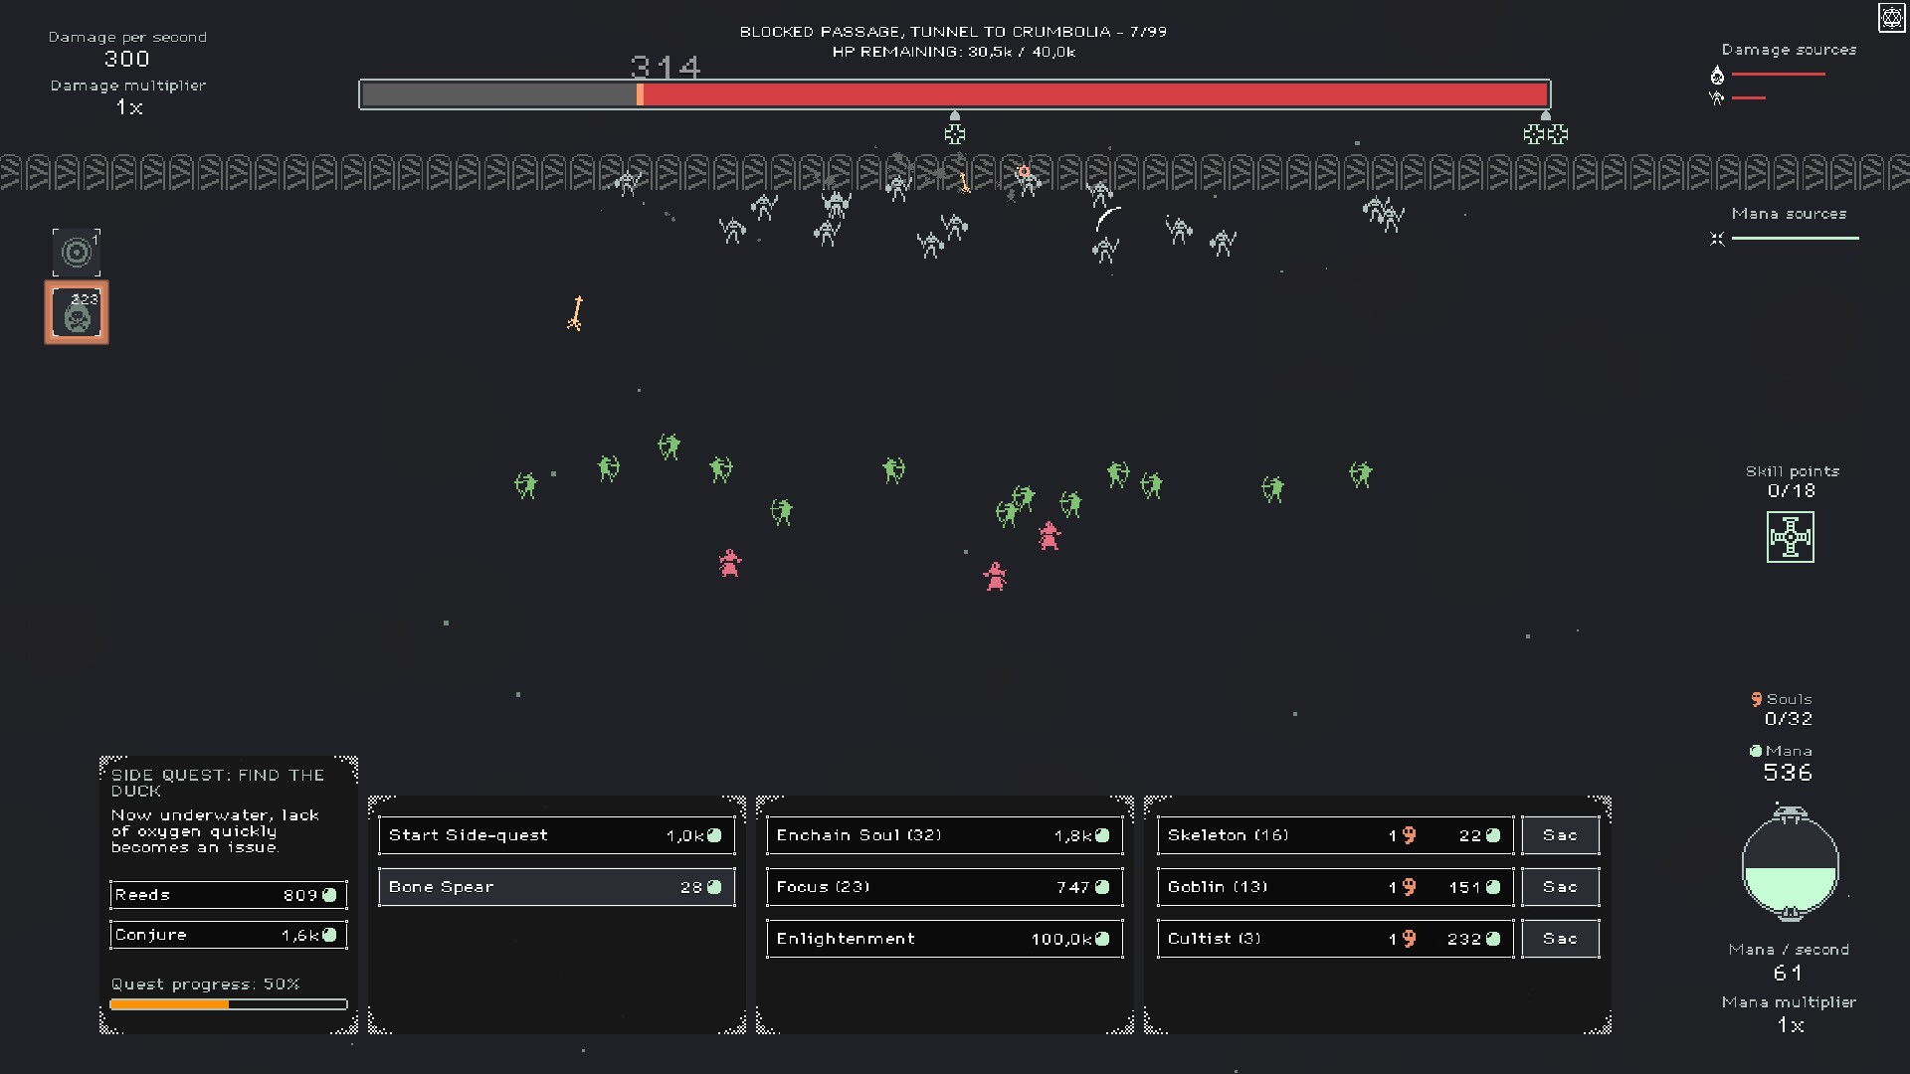Select Bone Spear spell entry
The height and width of the screenshot is (1074, 1910).
(x=553, y=885)
